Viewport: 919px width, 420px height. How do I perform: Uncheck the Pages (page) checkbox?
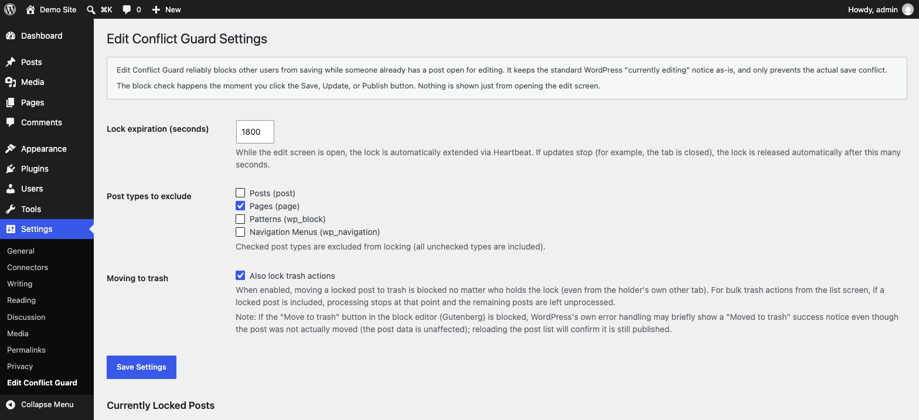(x=240, y=206)
